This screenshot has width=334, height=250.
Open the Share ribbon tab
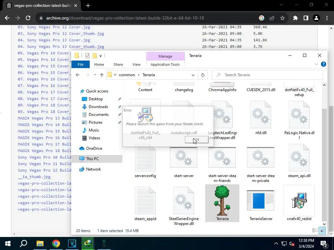tap(118, 64)
